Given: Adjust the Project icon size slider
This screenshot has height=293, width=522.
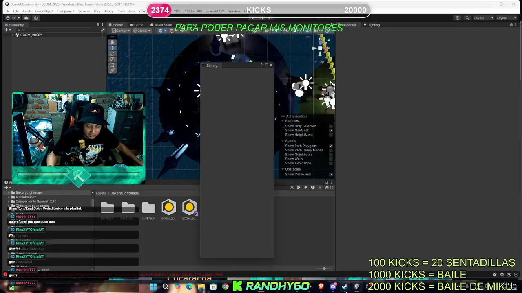Looking at the screenshot, I should pyautogui.click(x=323, y=269).
